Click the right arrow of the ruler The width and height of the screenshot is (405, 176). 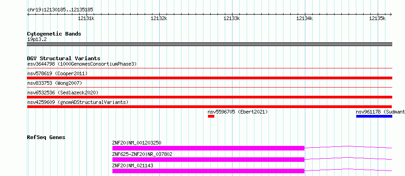pyautogui.click(x=391, y=14)
